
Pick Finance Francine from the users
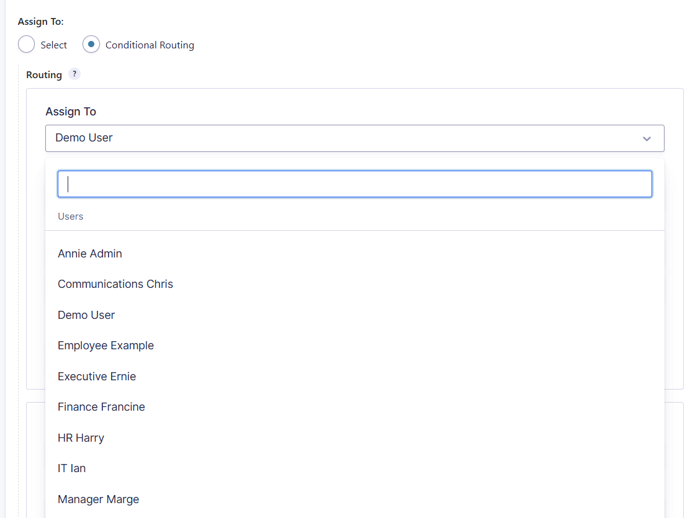[x=101, y=407]
